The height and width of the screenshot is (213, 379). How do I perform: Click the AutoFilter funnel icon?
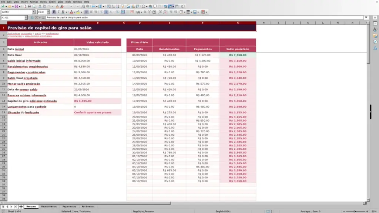point(122,6)
